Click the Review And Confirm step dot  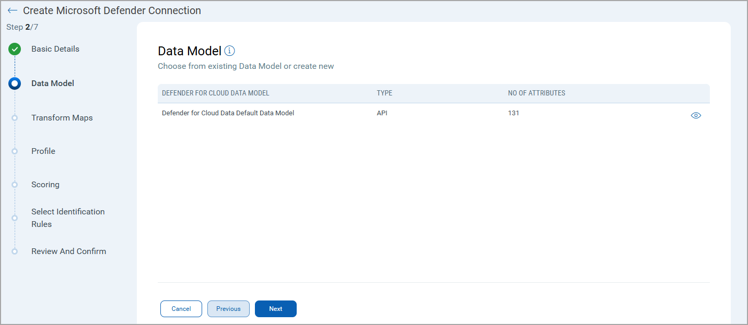(x=15, y=251)
